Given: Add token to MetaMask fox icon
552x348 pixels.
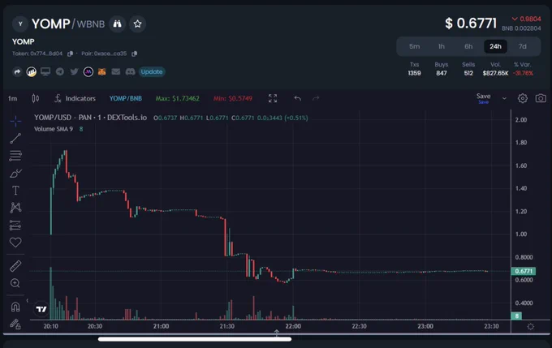Looking at the screenshot, I should point(101,71).
